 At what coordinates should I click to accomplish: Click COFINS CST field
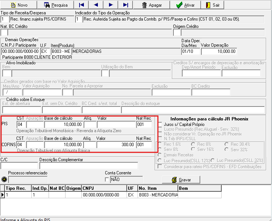pos(21,145)
